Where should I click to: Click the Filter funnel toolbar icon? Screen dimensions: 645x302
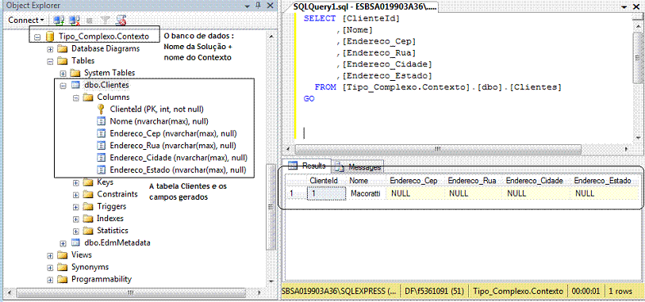(106, 20)
